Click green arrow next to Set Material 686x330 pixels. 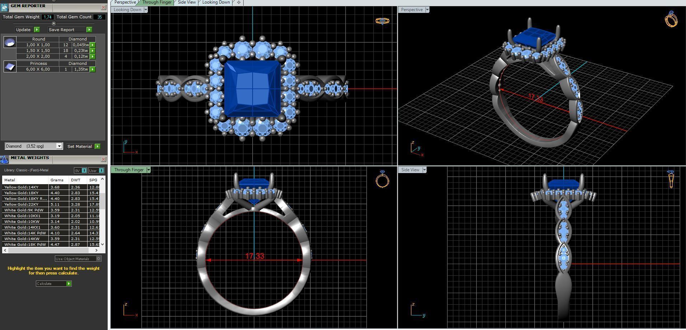(98, 147)
